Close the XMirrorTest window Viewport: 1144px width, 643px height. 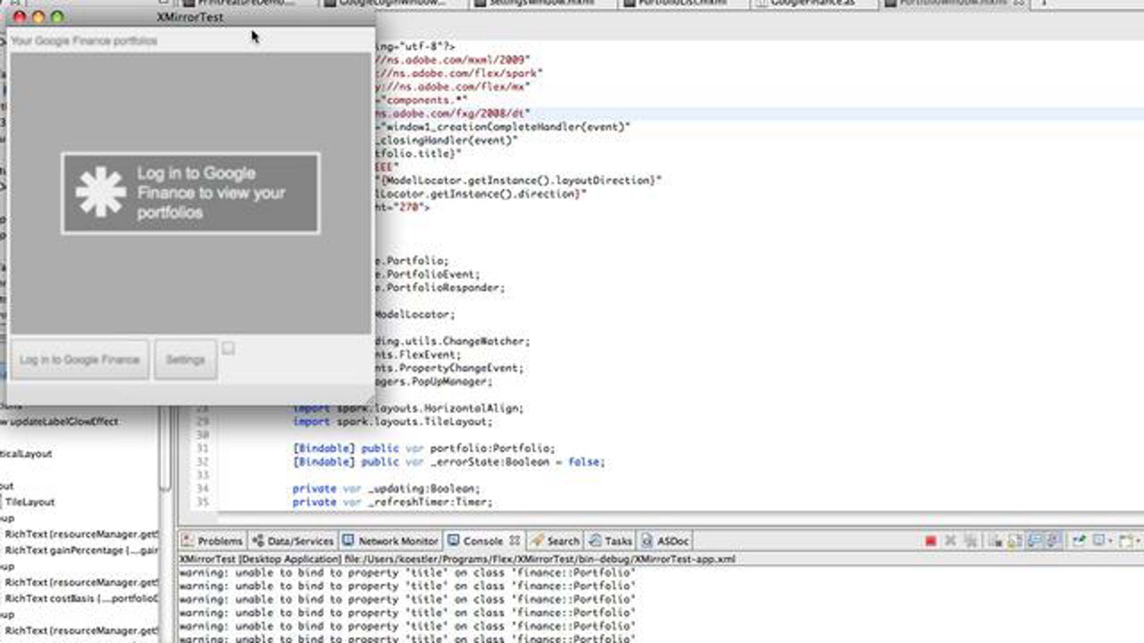click(x=20, y=17)
